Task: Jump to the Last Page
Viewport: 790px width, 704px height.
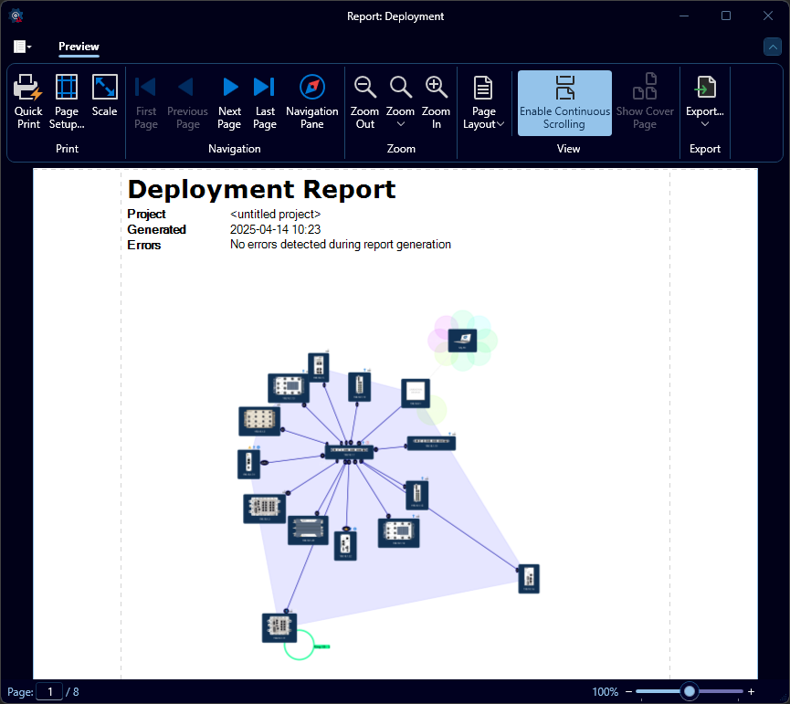Action: coord(265,100)
